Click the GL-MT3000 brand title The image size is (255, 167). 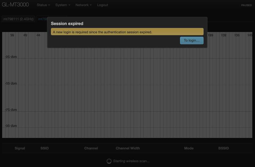click(15, 5)
